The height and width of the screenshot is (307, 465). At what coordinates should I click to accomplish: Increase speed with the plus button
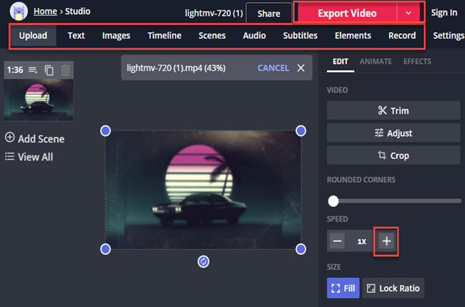click(386, 241)
